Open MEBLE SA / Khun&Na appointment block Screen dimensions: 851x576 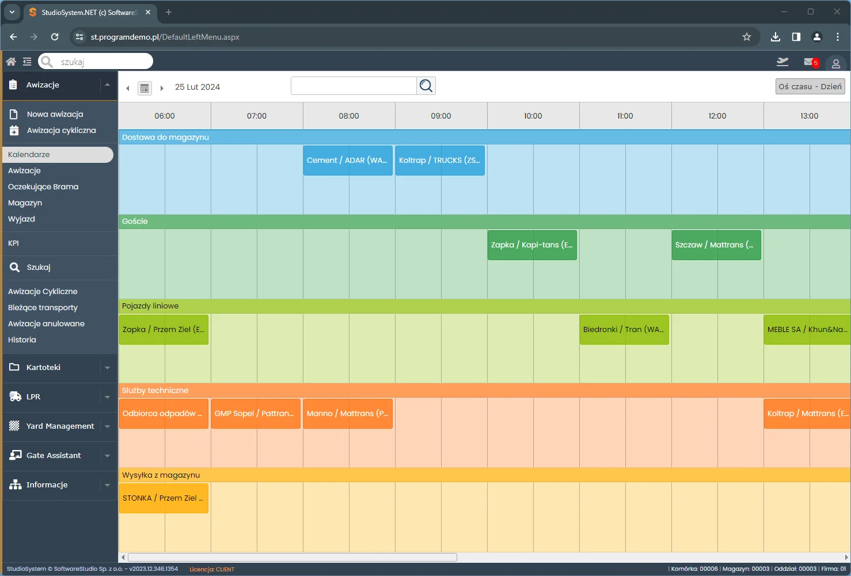[x=807, y=329]
